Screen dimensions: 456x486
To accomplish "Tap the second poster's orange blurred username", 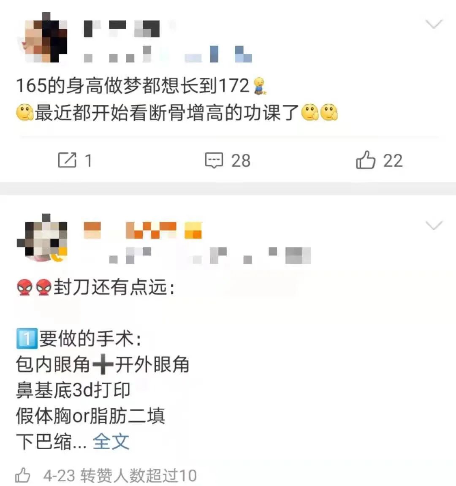I will point(143,230).
